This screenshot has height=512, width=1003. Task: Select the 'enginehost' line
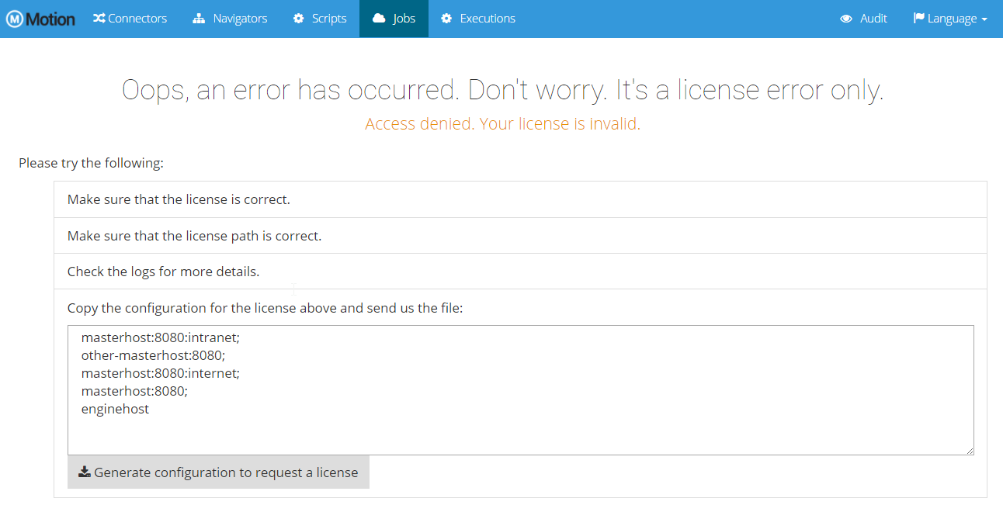[x=115, y=409]
